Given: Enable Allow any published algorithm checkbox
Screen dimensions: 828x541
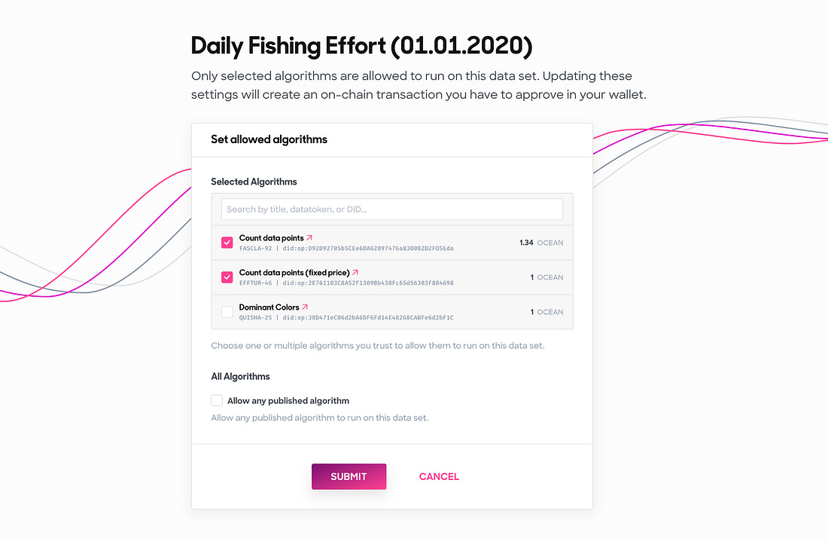Looking at the screenshot, I should coord(217,400).
